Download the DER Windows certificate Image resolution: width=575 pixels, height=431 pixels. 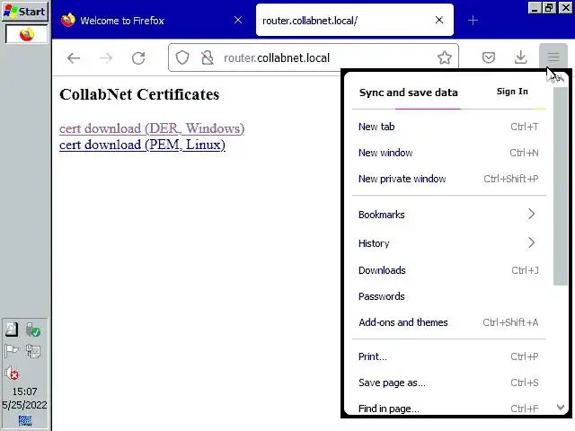[x=152, y=128]
